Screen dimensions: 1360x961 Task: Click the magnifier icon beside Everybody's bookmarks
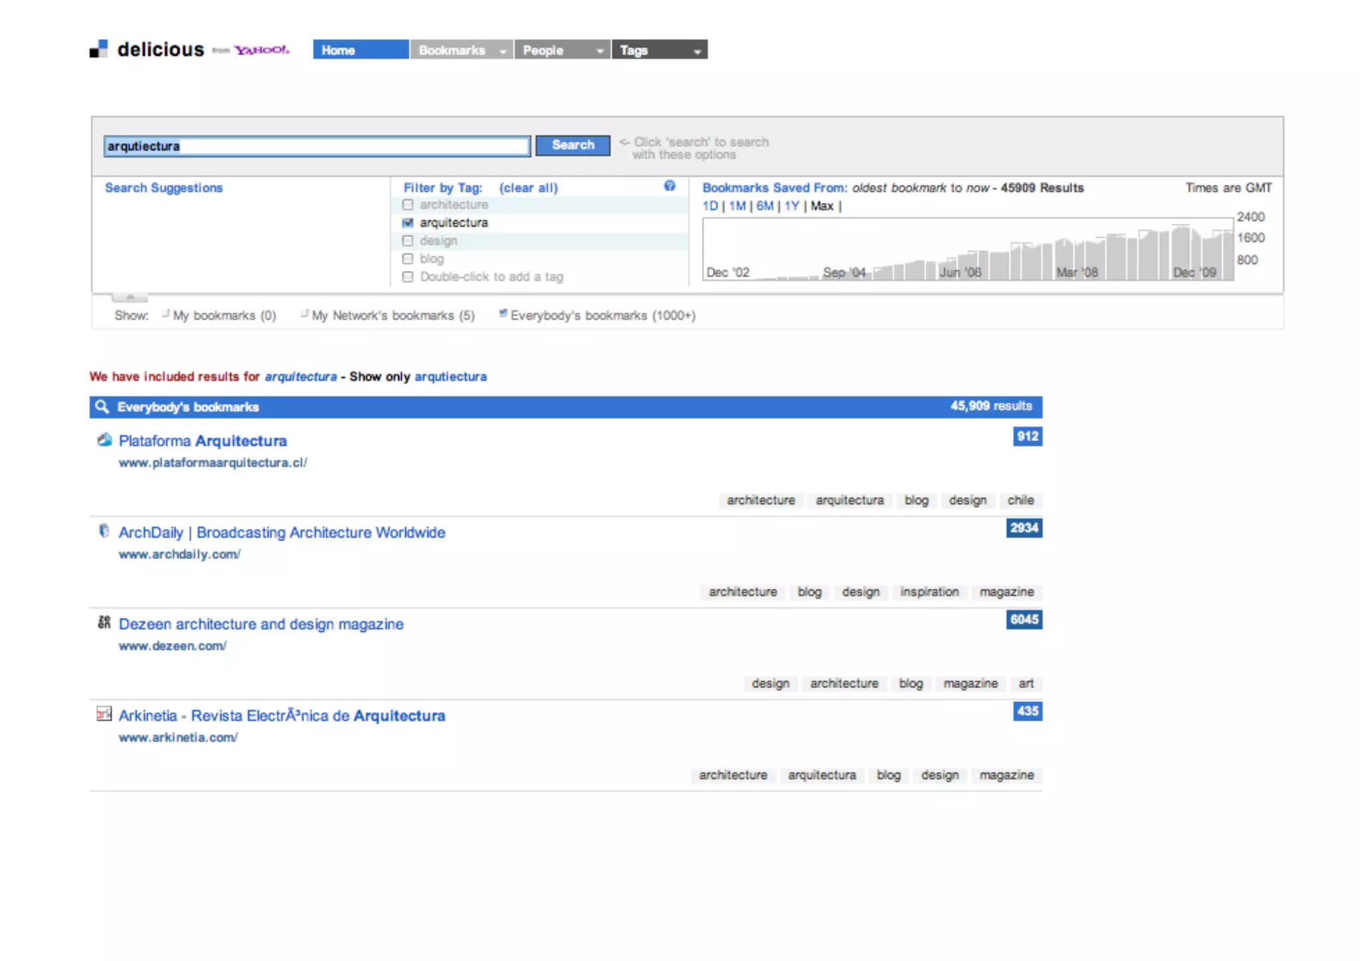[x=102, y=406]
